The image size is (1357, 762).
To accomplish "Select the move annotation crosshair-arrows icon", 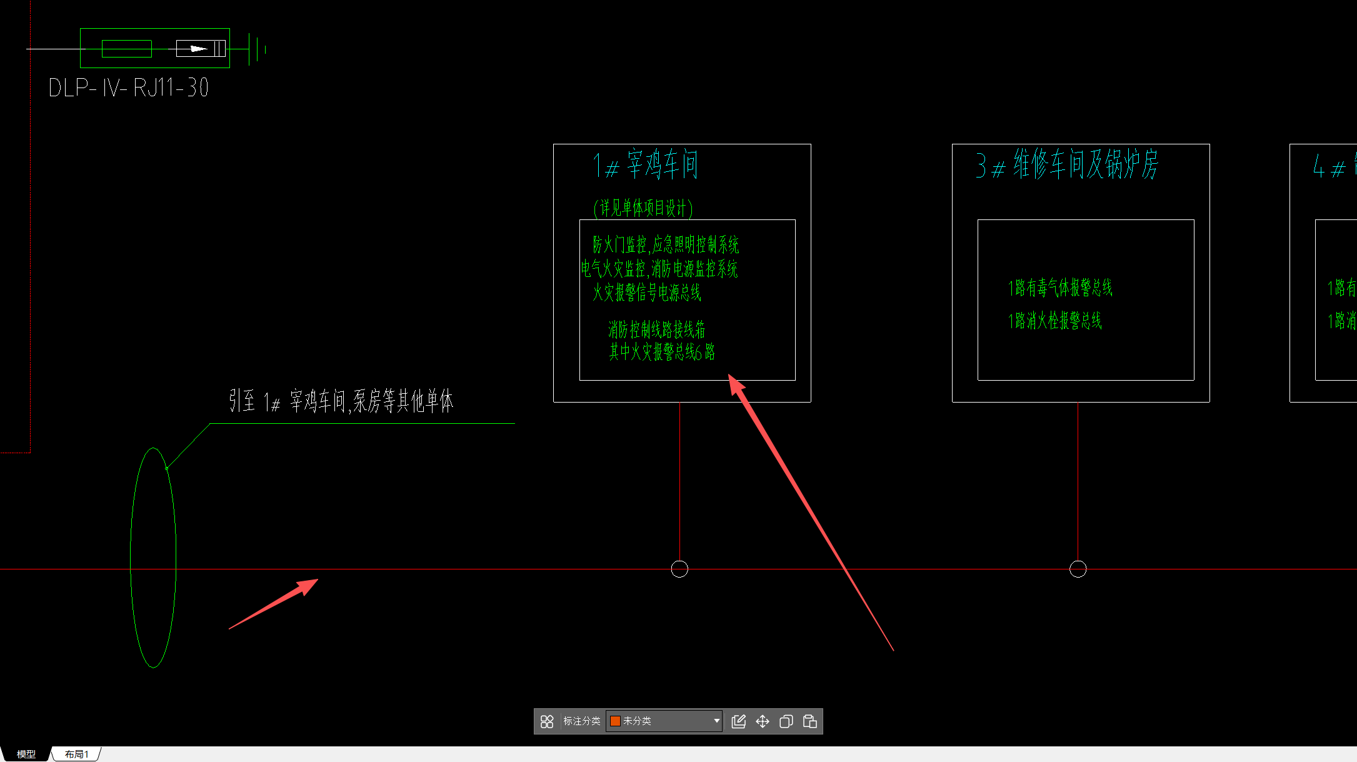I will pos(763,721).
